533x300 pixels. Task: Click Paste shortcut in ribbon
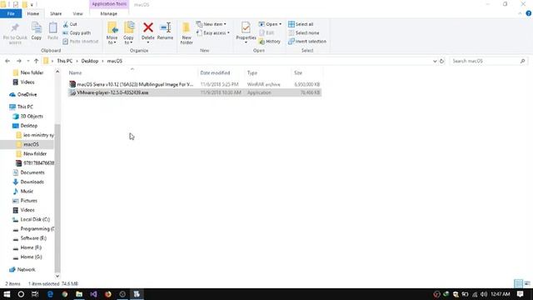81,42
